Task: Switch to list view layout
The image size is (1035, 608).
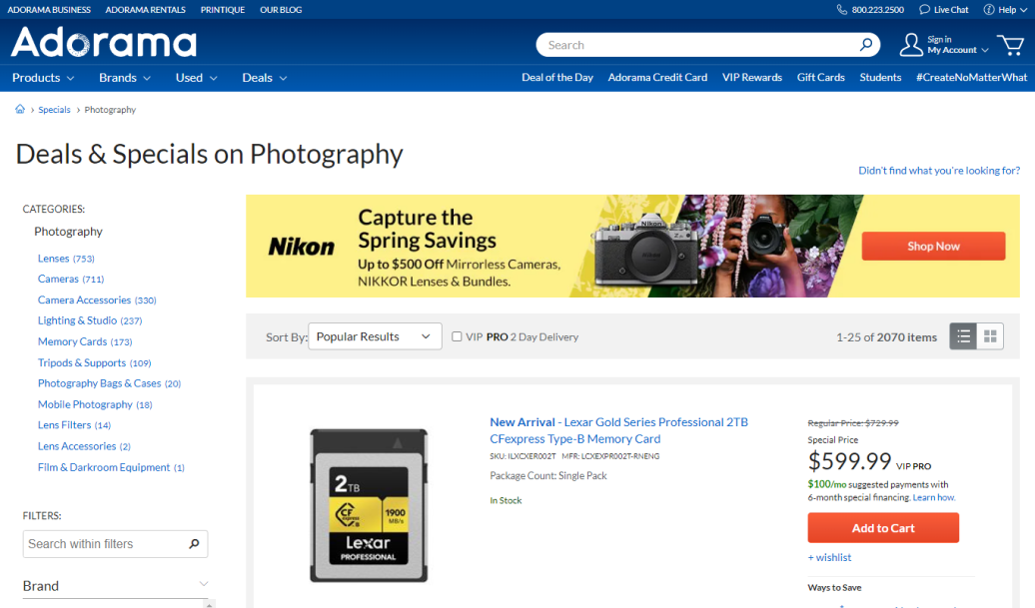Action: pos(962,336)
